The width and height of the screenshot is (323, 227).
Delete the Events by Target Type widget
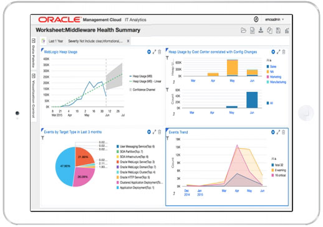point(160,132)
